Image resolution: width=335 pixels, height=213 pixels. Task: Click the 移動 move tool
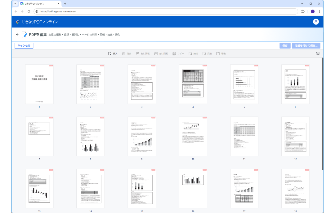tap(221, 54)
